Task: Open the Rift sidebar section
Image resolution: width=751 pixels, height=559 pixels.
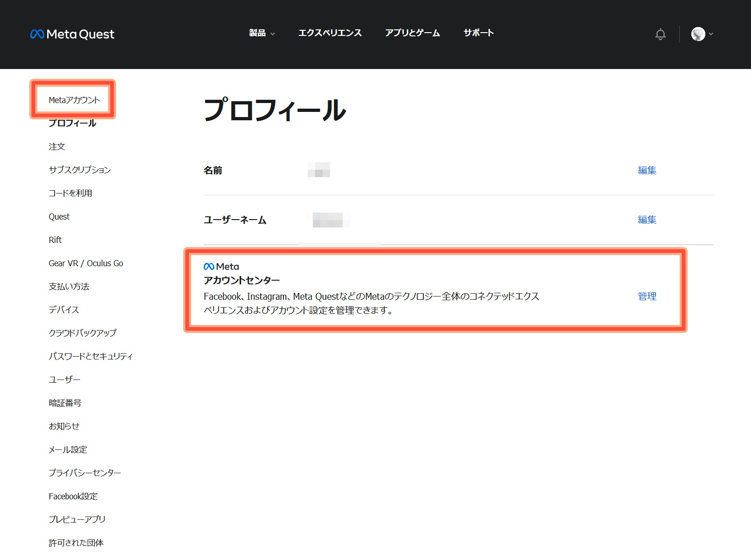Action: tap(55, 240)
